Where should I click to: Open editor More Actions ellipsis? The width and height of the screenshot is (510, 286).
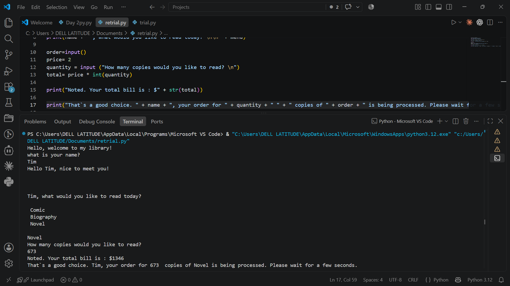[500, 22]
